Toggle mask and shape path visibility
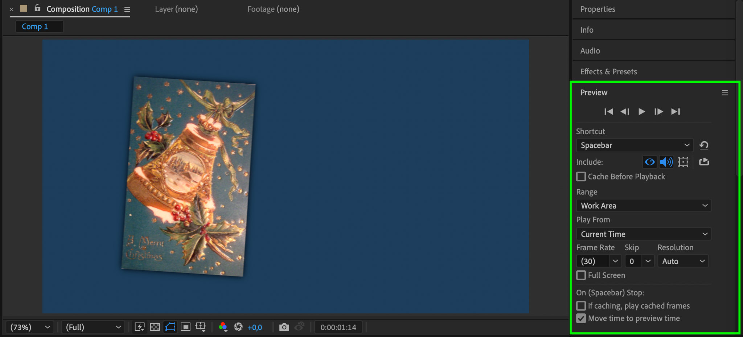The height and width of the screenshot is (337, 743). coord(170,327)
